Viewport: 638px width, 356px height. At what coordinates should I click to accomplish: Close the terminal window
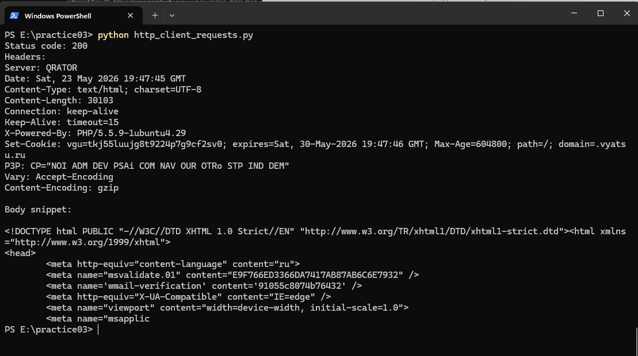626,13
